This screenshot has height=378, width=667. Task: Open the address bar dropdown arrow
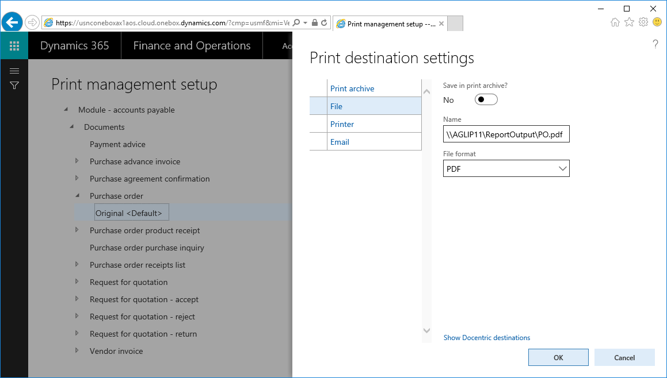[306, 23]
